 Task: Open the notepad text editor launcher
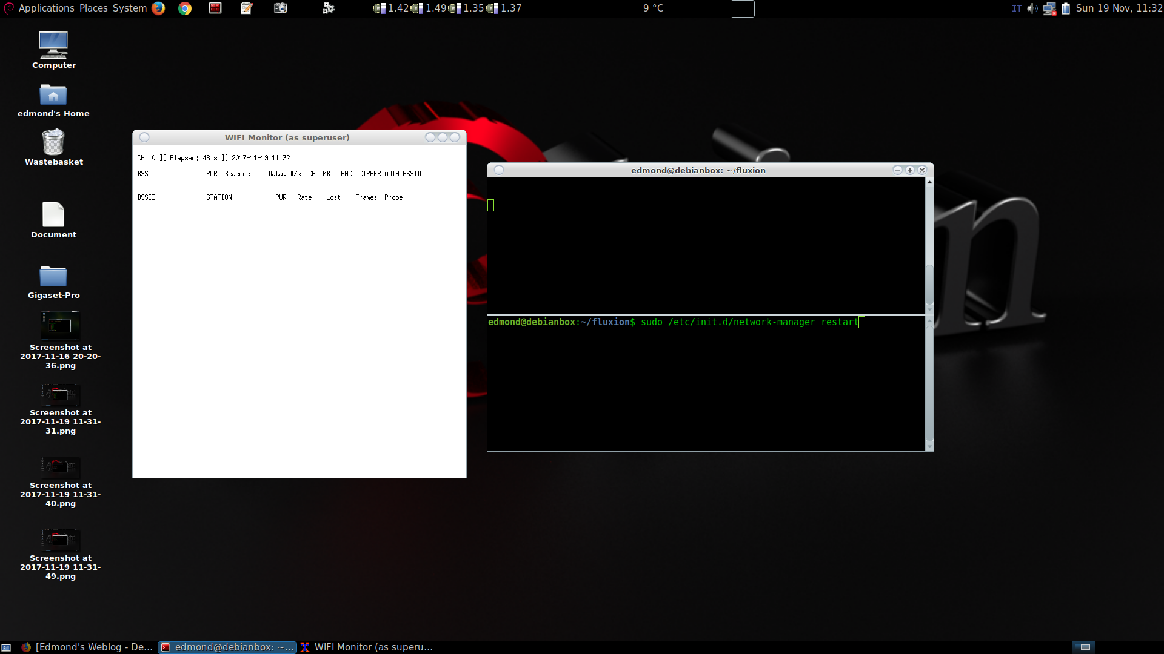[x=247, y=8]
